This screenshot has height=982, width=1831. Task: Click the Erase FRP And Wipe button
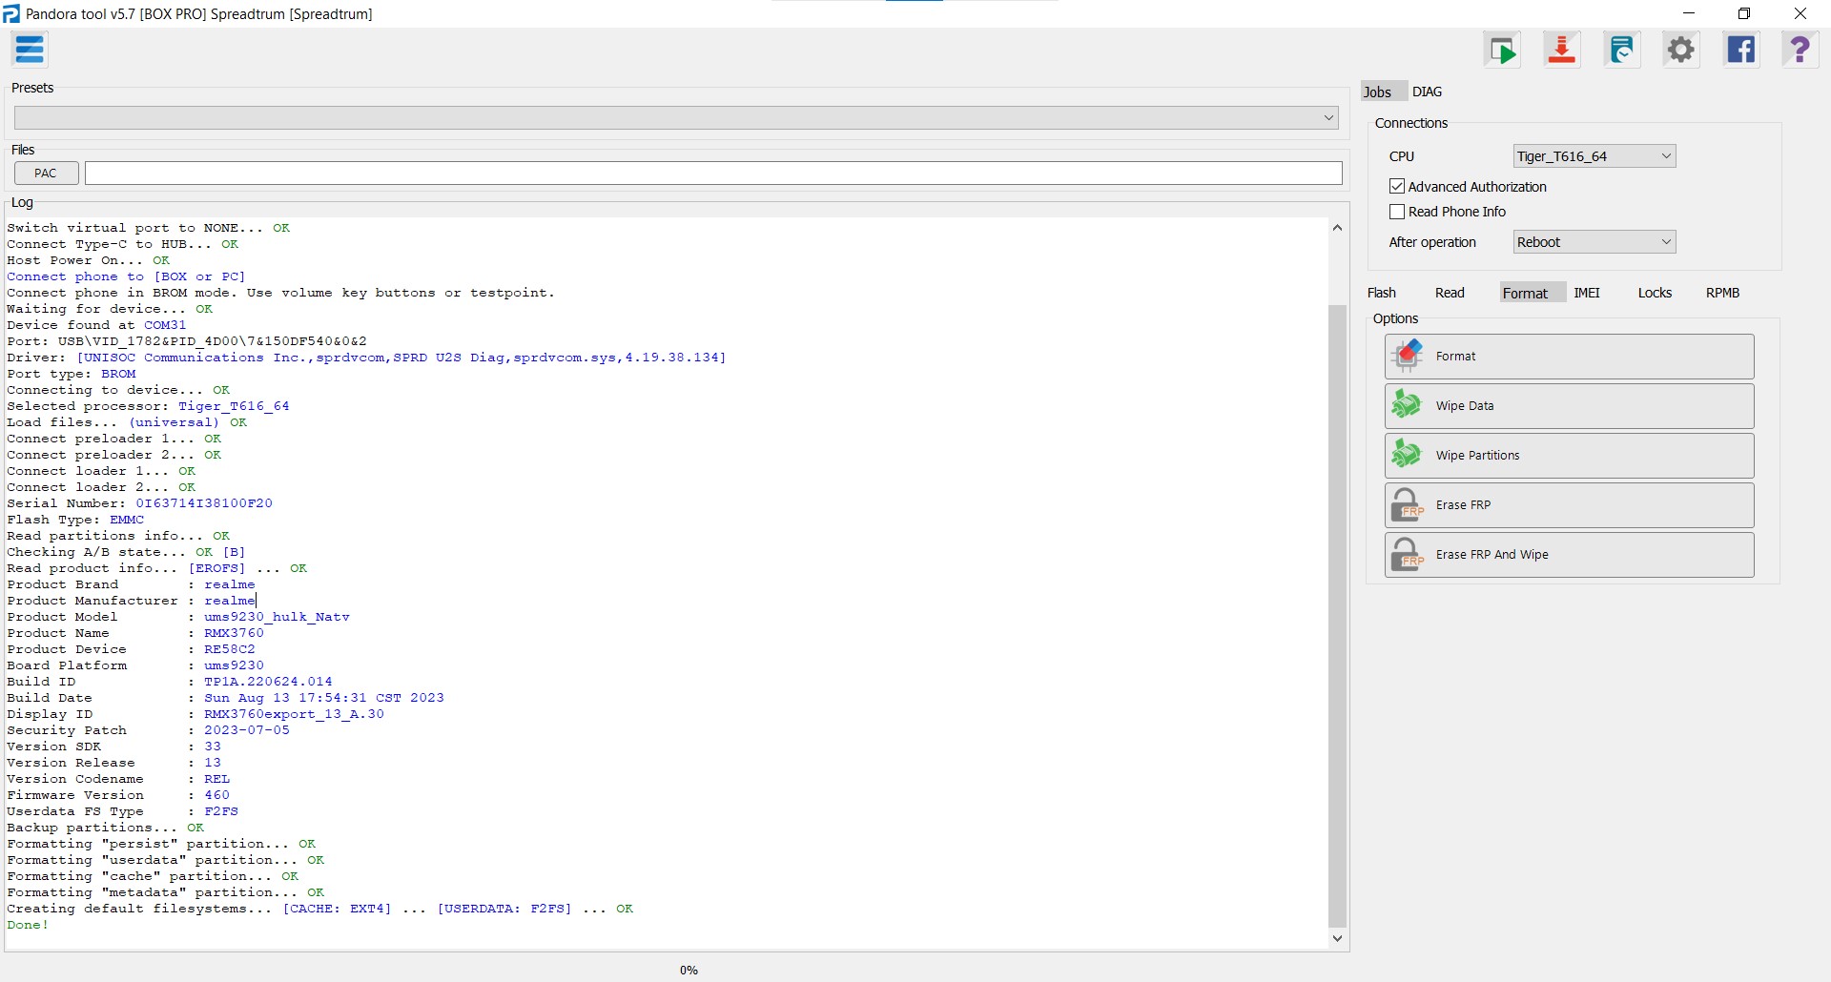[x=1569, y=555]
